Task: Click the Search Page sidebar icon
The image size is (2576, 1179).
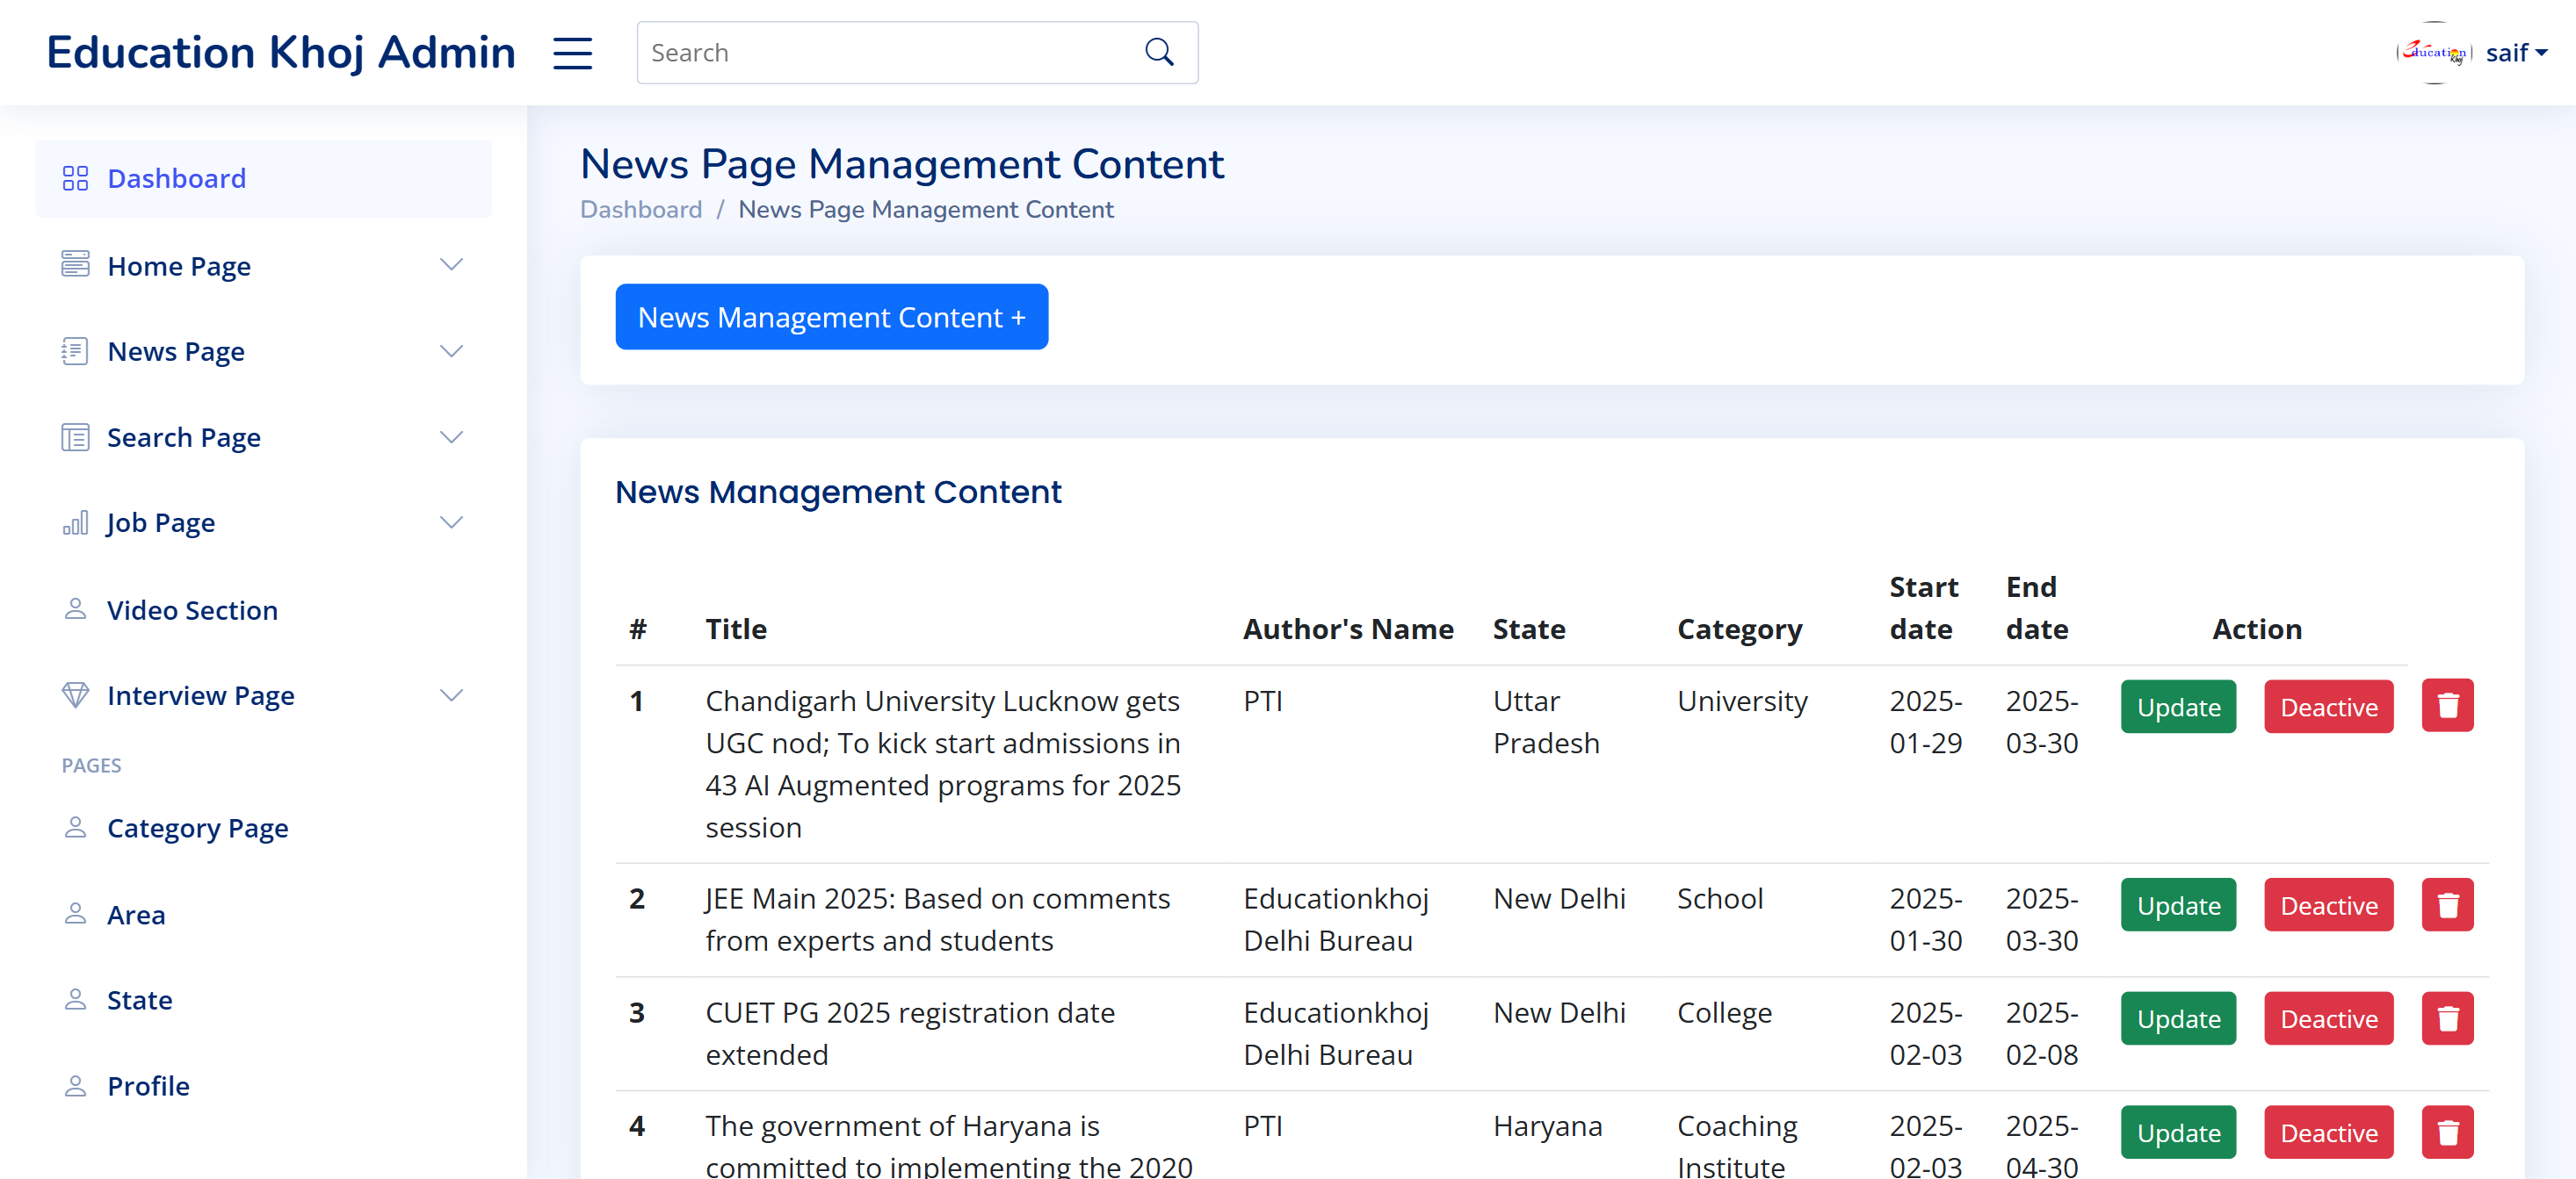Action: click(x=74, y=436)
